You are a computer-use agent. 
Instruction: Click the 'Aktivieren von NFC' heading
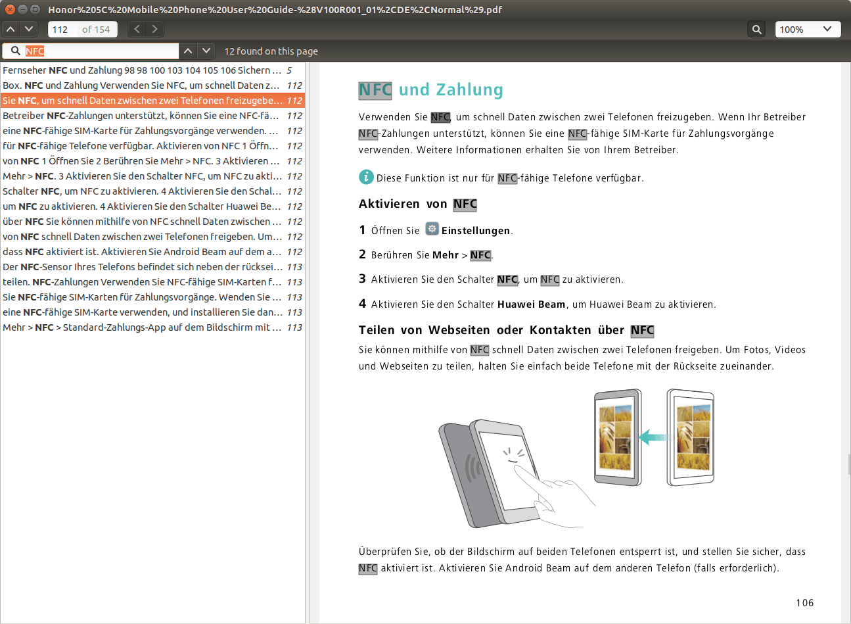click(418, 204)
